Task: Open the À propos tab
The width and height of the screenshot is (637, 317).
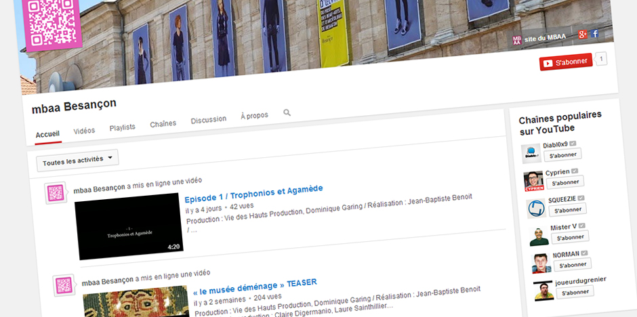Action: click(254, 116)
